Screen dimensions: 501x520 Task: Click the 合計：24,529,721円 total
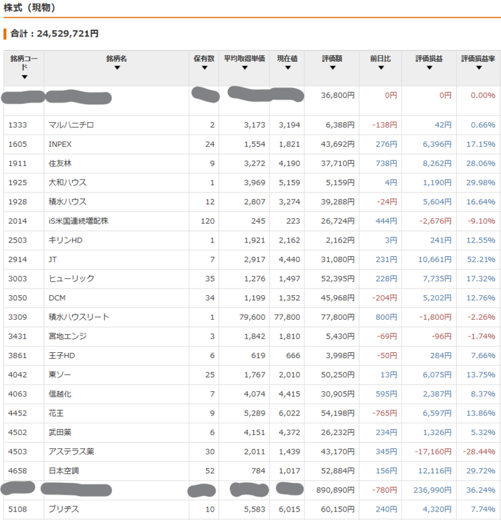[x=55, y=34]
